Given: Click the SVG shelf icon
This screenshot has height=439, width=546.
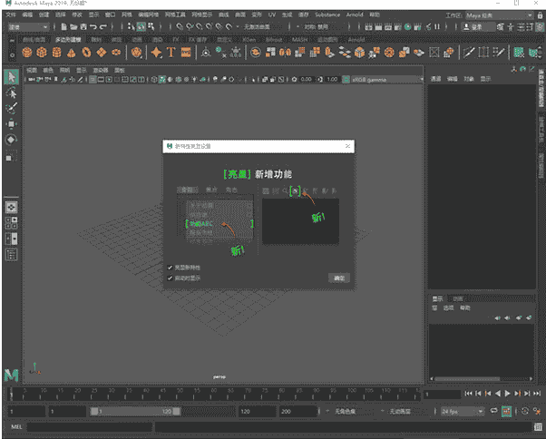Looking at the screenshot, I should 186,53.
